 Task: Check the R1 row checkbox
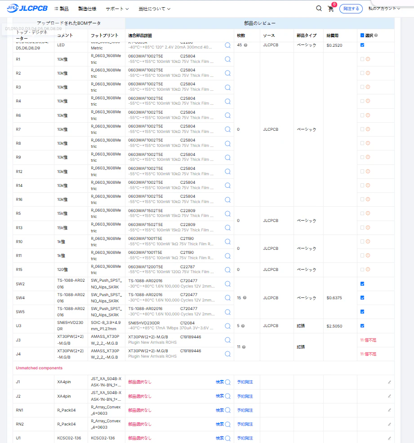pyautogui.click(x=362, y=59)
